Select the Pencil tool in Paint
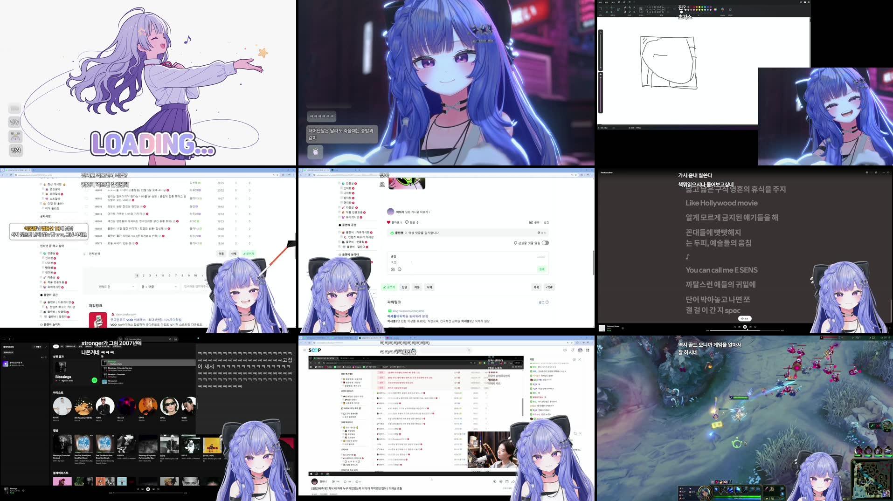 click(625, 7)
